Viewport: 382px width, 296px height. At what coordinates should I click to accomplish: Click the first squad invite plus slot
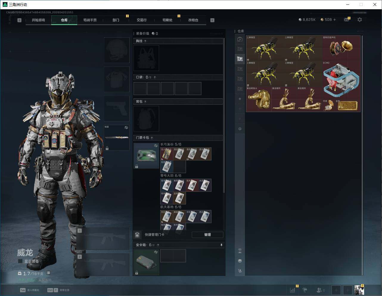click(336, 290)
